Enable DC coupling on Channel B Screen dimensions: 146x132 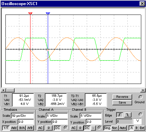click(x=87, y=128)
